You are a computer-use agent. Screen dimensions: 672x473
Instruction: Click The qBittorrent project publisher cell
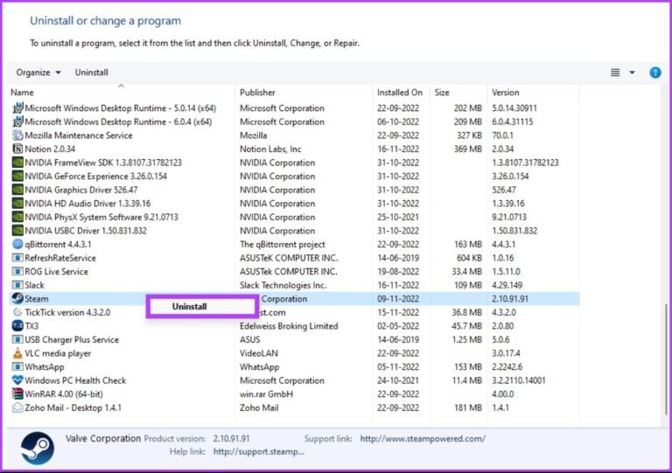tap(283, 244)
